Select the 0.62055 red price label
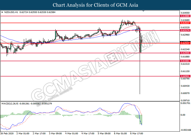The width and height of the screenshot is (191, 136). 185,53
